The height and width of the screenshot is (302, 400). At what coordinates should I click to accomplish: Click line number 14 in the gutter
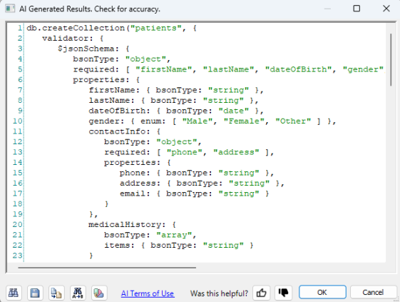coord(18,162)
